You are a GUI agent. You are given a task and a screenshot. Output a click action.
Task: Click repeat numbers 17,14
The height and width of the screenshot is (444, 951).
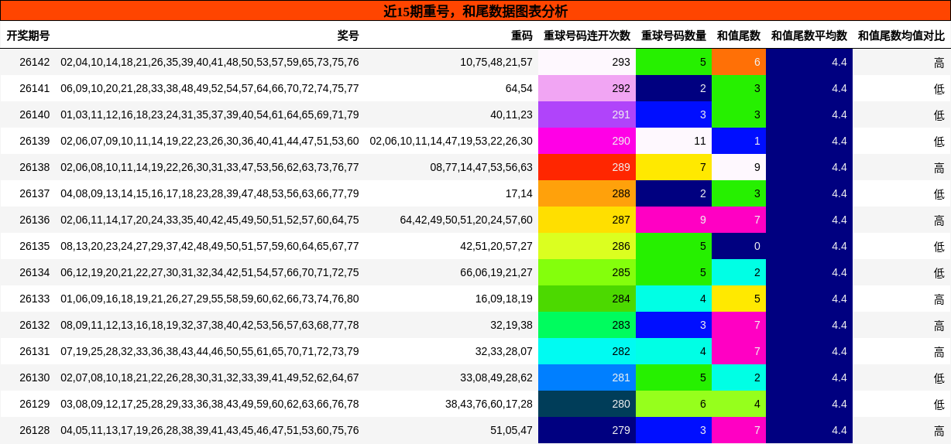click(x=519, y=193)
